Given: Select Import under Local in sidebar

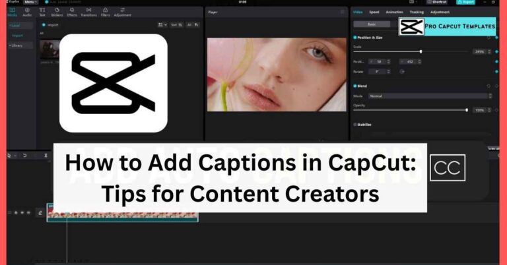Looking at the screenshot, I should pyautogui.click(x=18, y=36).
